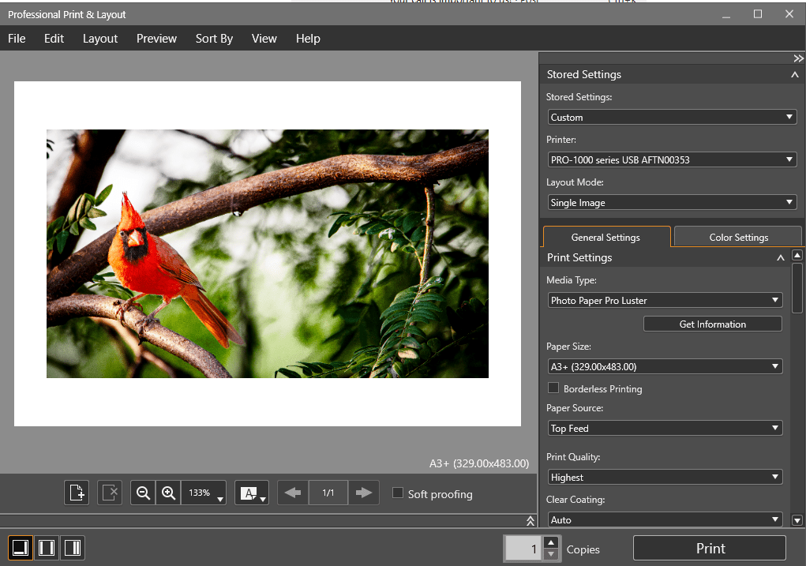Screen dimensions: 806x566
Task: Select the bottom thumbnail layout view icon
Action: (21, 547)
